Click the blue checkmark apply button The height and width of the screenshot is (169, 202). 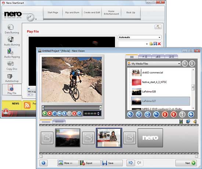[79, 114]
